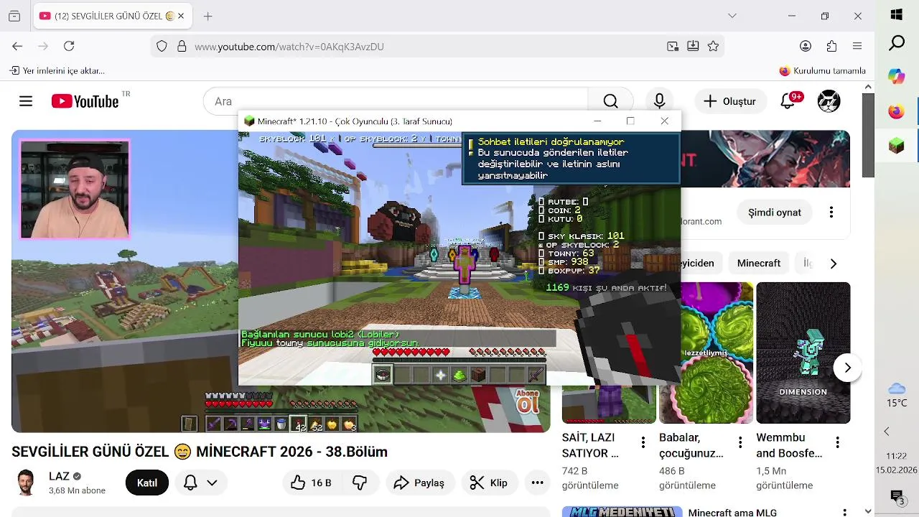The height and width of the screenshot is (517, 919).
Task: Open the LAZ channel name link
Action: [59, 476]
